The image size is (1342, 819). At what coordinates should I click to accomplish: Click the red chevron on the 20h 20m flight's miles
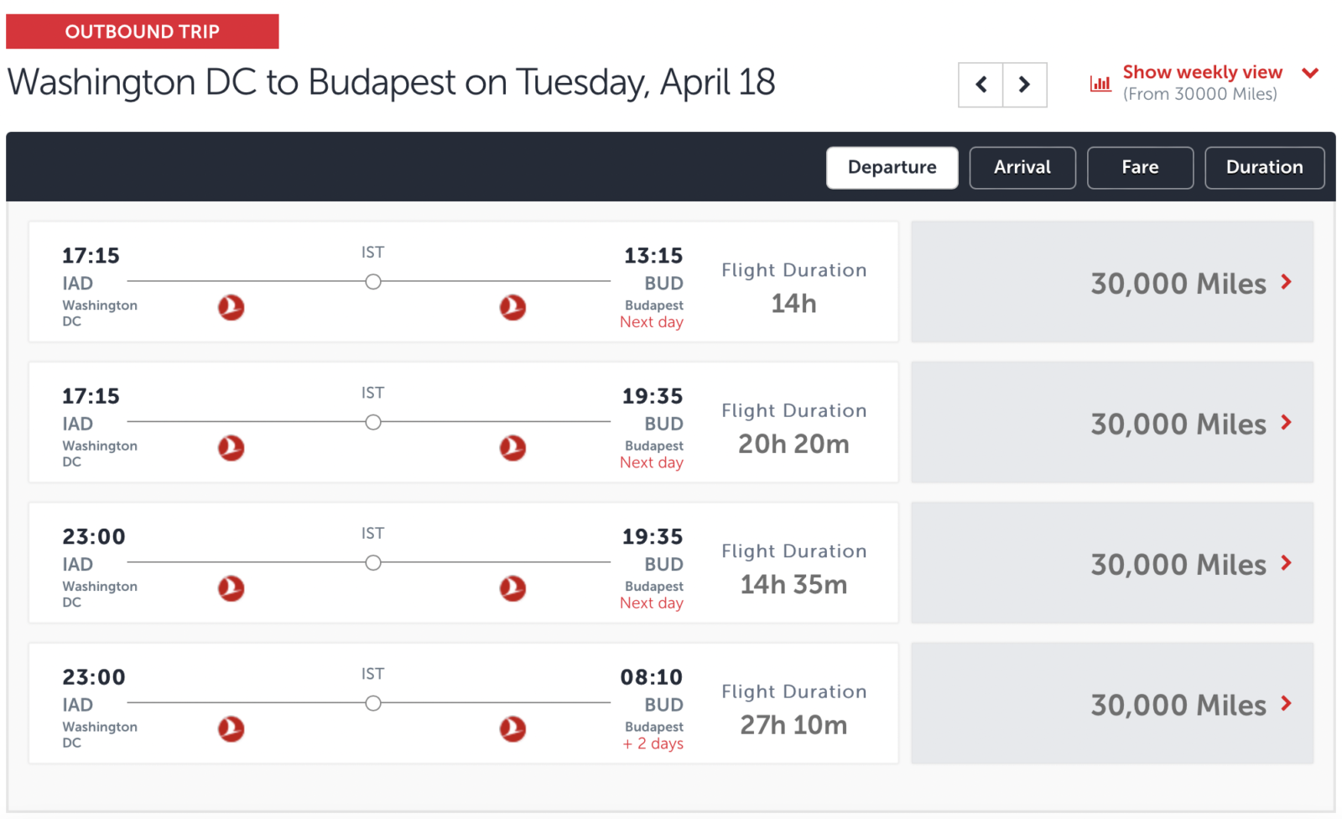coord(1286,423)
